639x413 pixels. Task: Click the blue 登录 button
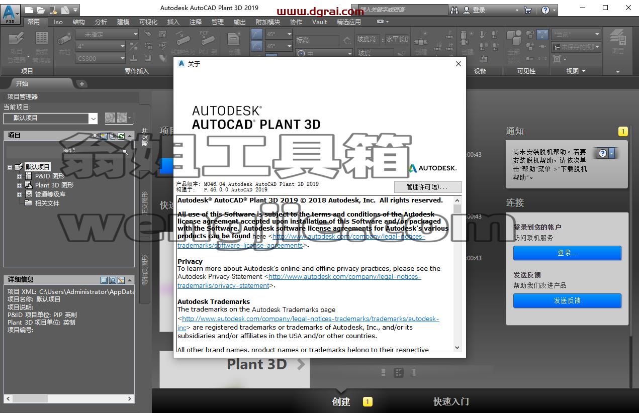point(567,253)
